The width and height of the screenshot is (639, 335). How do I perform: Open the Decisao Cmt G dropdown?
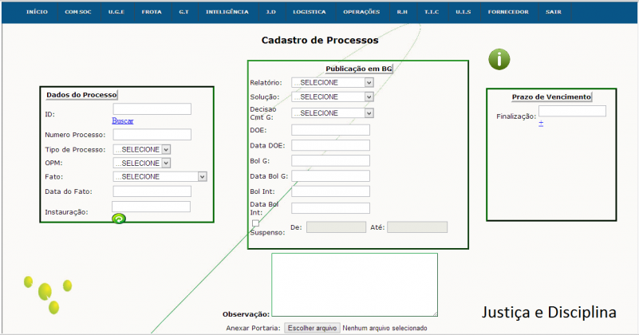tap(332, 113)
